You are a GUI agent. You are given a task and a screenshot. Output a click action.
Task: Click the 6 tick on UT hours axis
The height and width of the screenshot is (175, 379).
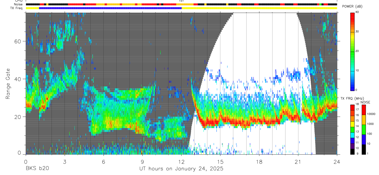tap(103, 161)
